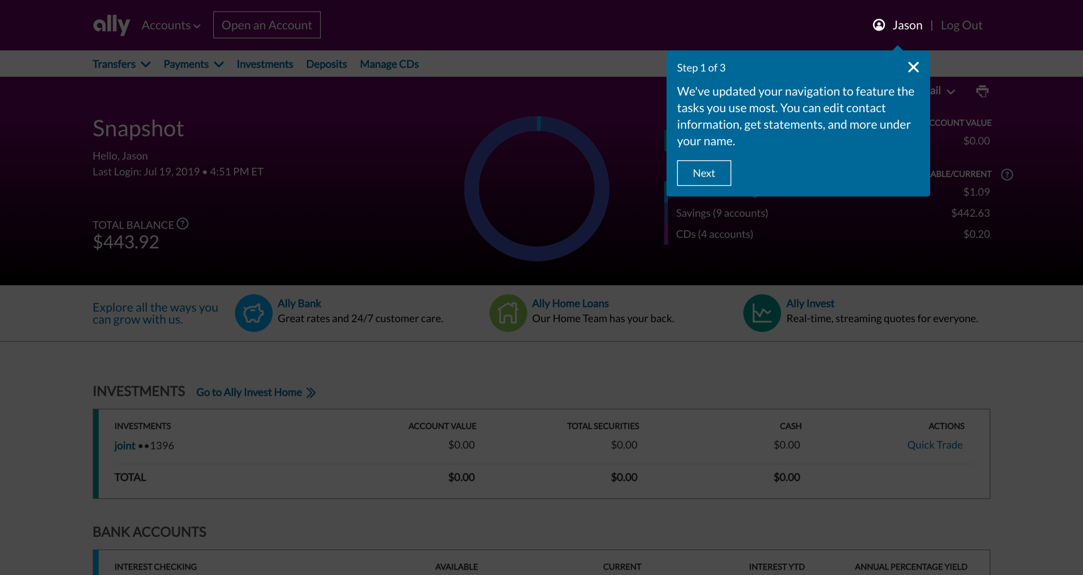Click the Ally logo in header
Screen dimensions: 1083x575
(111, 24)
